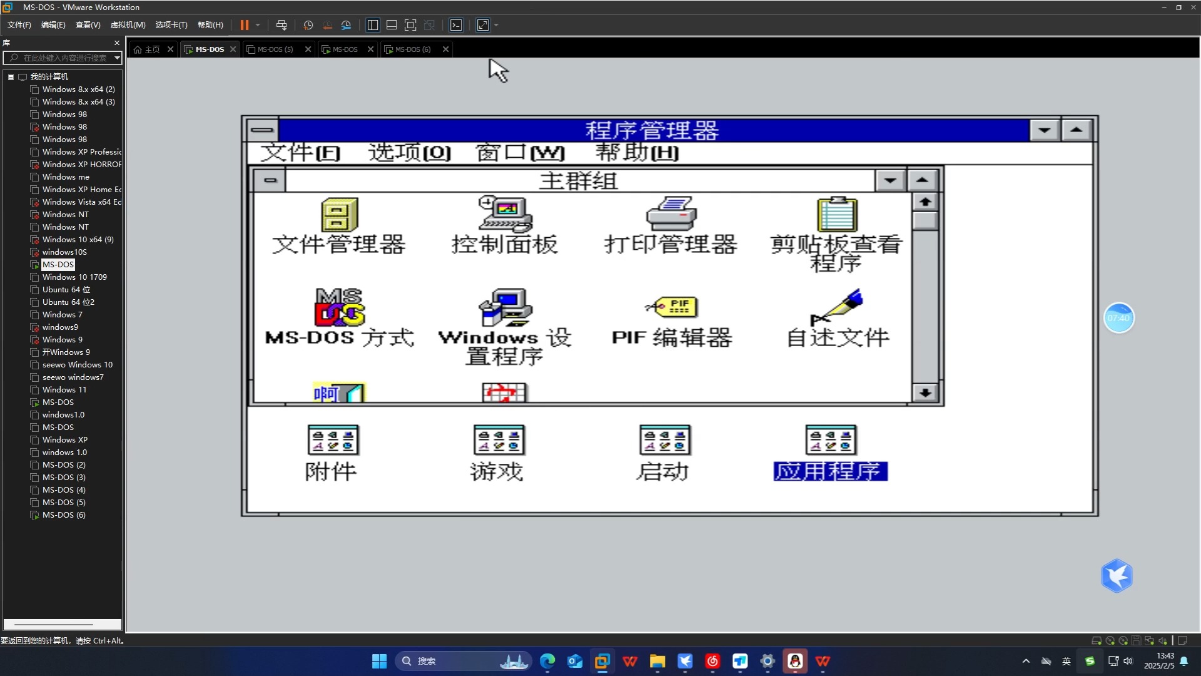The image size is (1201, 676).
Task: Select the 应用程序 program group icon
Action: pos(831,440)
